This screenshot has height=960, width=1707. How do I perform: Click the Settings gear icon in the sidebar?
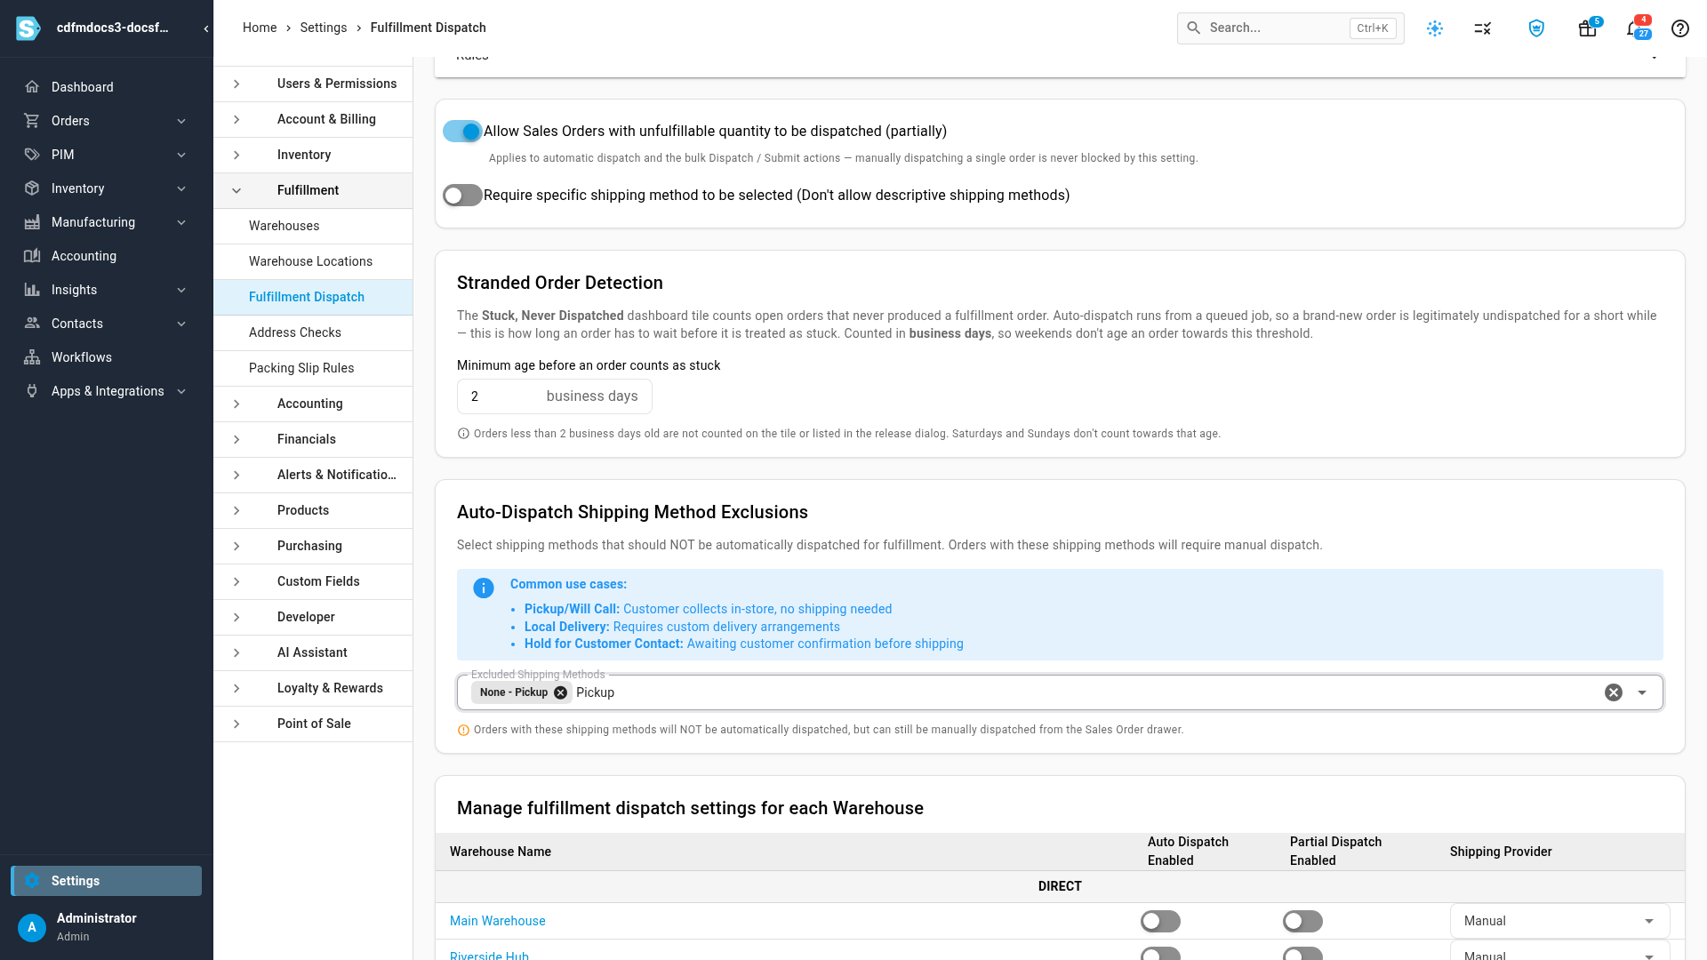click(32, 881)
